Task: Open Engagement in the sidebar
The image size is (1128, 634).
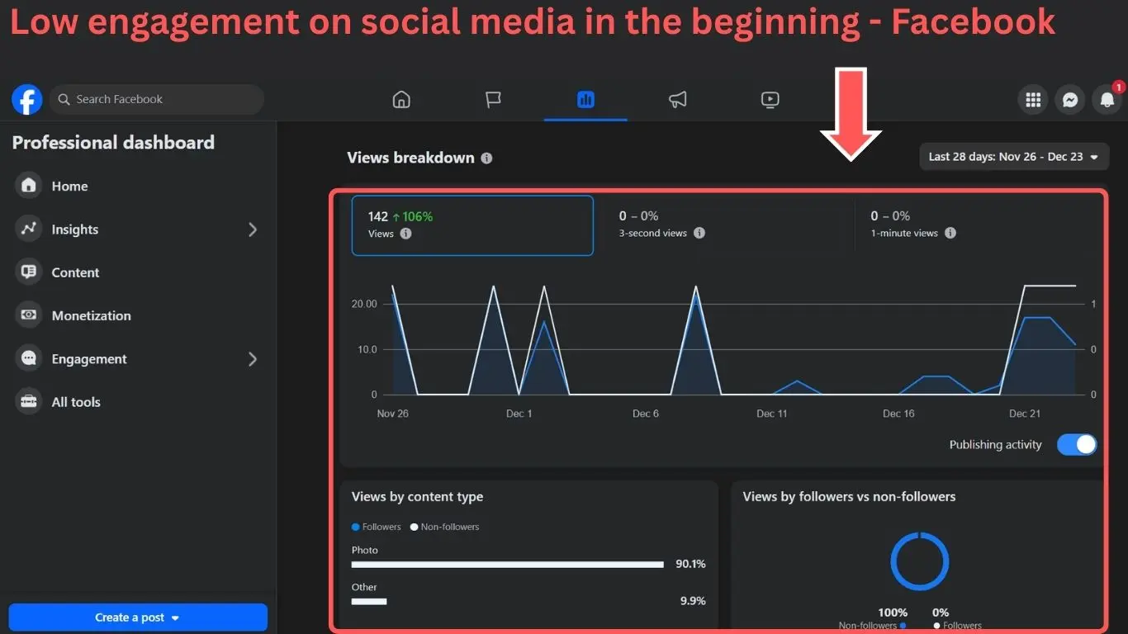Action: tap(137, 358)
